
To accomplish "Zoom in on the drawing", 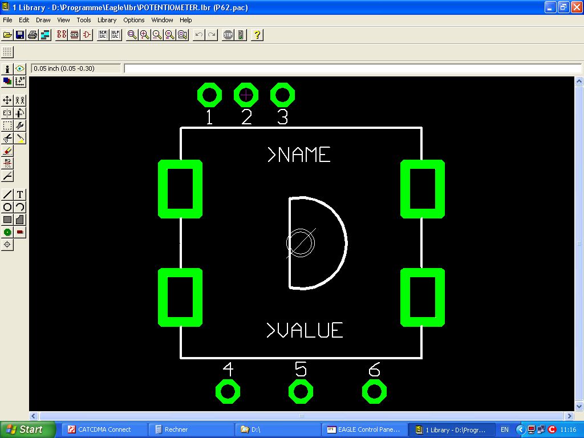I will click(x=144, y=35).
